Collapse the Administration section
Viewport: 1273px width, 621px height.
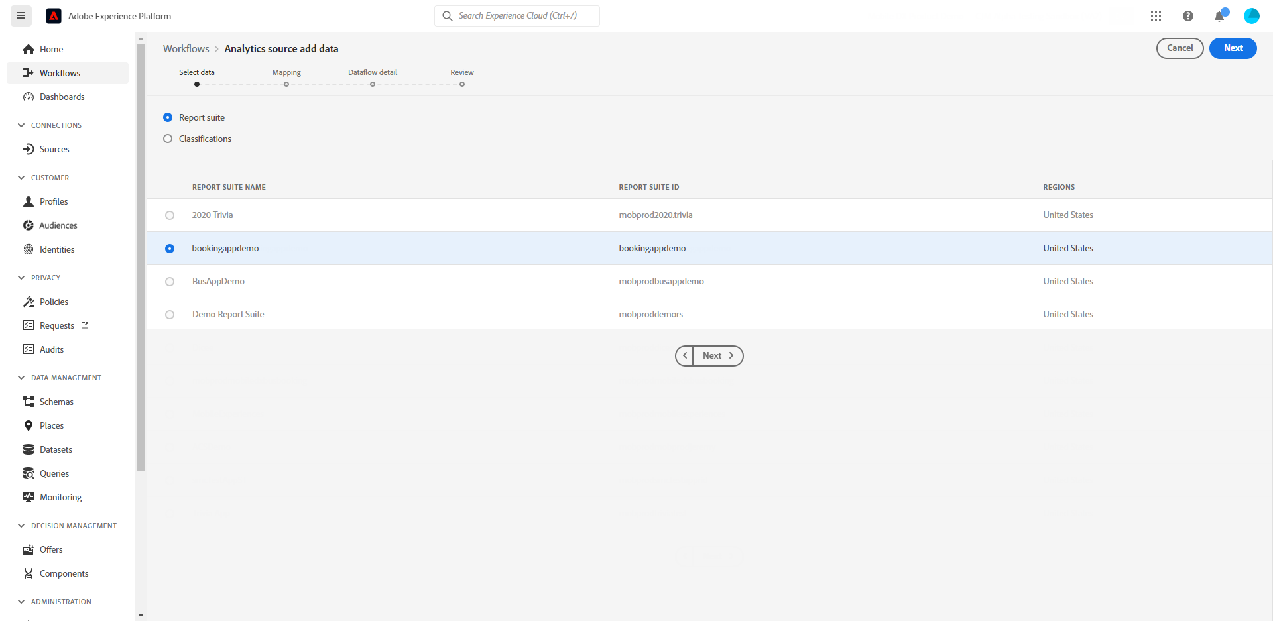click(x=21, y=602)
